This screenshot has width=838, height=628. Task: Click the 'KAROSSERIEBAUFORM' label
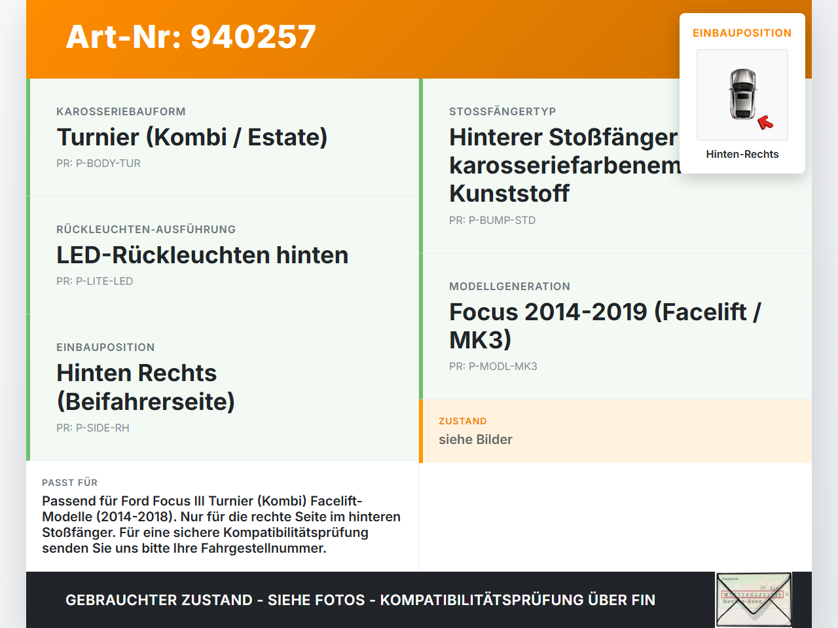121,111
